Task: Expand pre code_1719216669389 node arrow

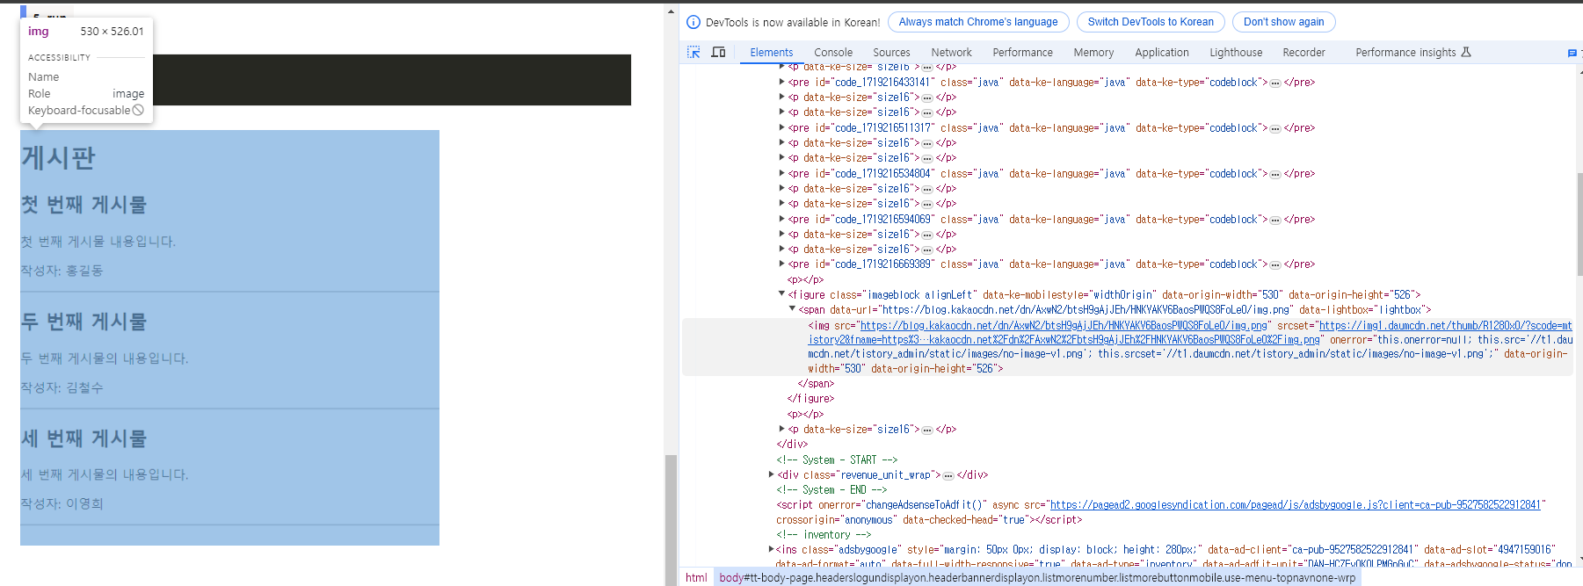Action: 782,264
